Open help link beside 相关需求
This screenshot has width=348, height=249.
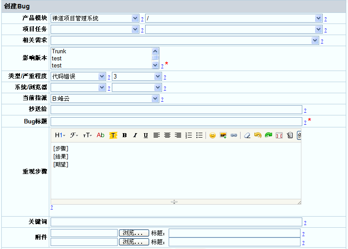click(322, 41)
